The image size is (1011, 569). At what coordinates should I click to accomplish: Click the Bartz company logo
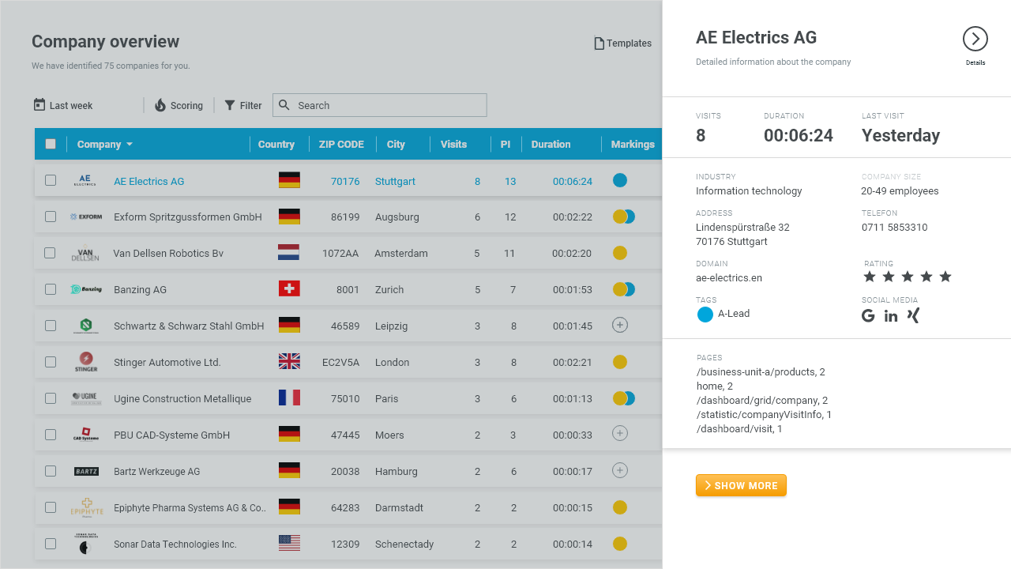tap(86, 471)
